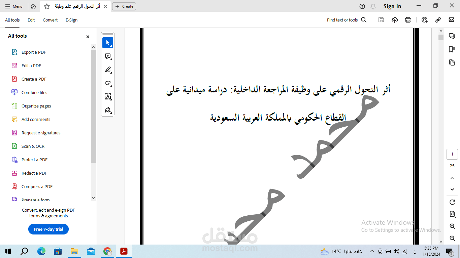The image size is (460, 258).
Task: Open the Bookmarks panel icon
Action: point(452,49)
